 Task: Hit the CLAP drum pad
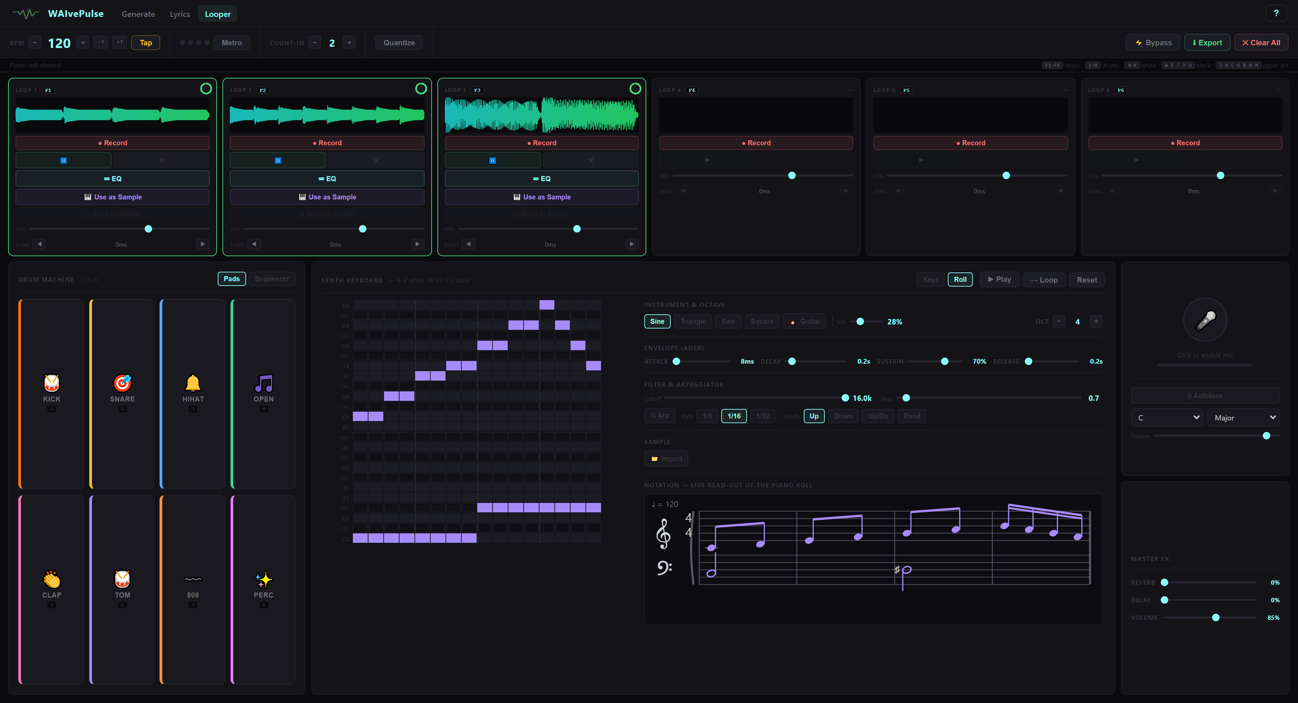[x=51, y=589]
